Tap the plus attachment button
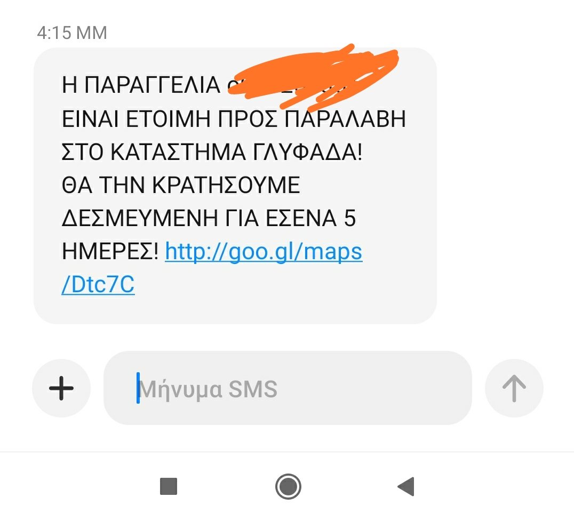Screen dimensions: 574x521 (x=61, y=388)
